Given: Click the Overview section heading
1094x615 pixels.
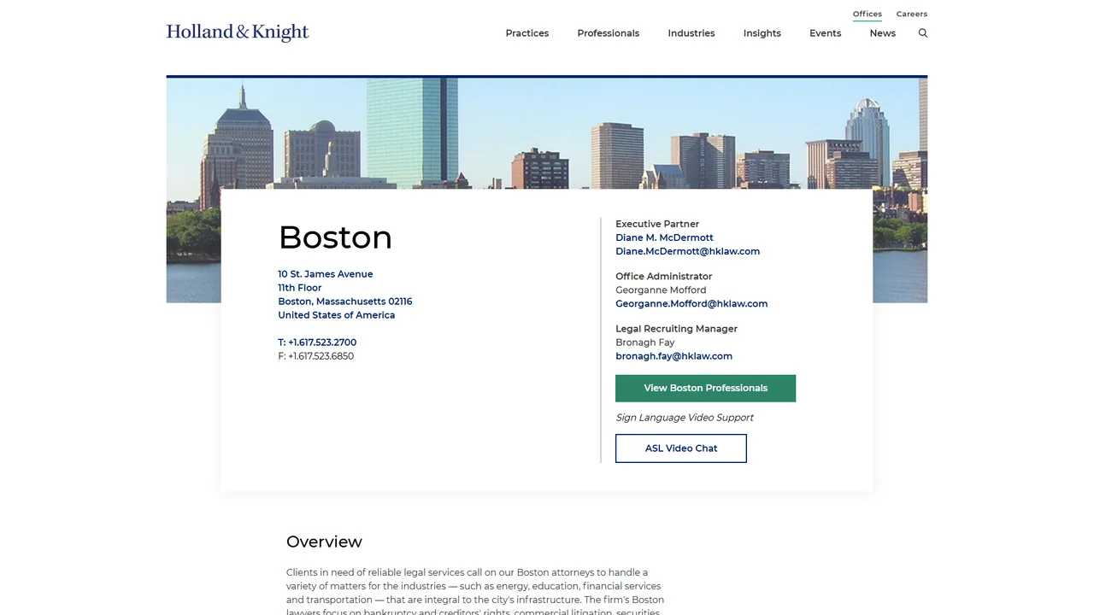Looking at the screenshot, I should pos(324,542).
